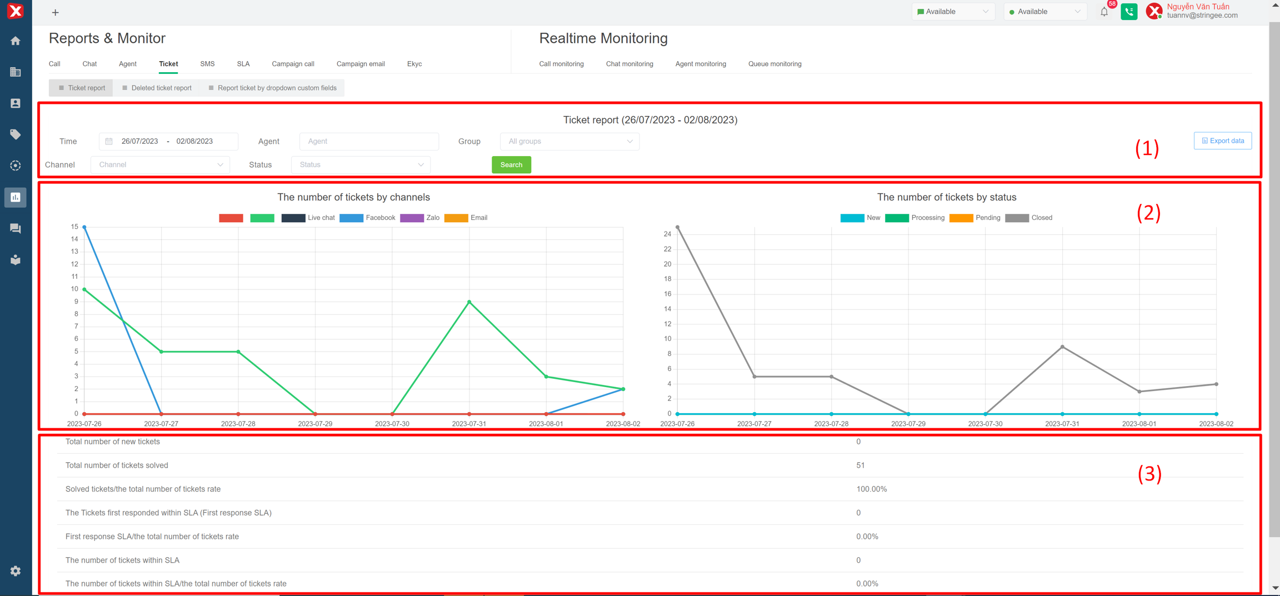Open the Channel filter dropdown
This screenshot has width=1280, height=596.
(x=160, y=164)
